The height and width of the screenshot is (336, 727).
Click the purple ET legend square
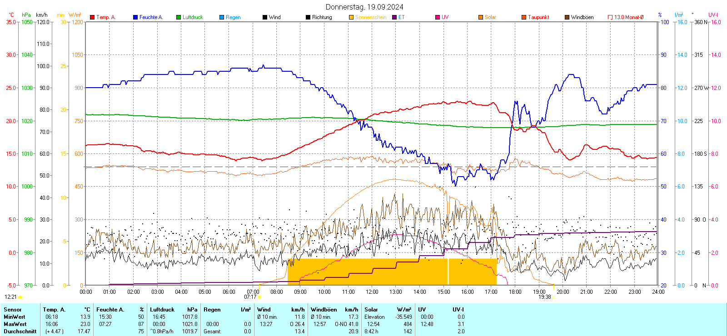394,17
